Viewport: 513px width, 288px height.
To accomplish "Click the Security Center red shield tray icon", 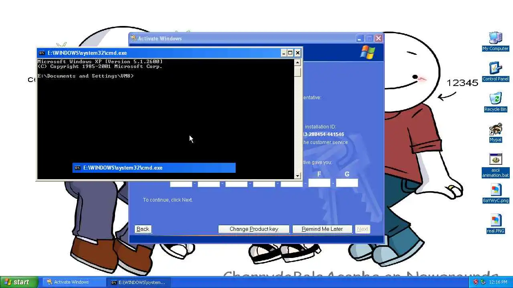I will [x=476, y=282].
